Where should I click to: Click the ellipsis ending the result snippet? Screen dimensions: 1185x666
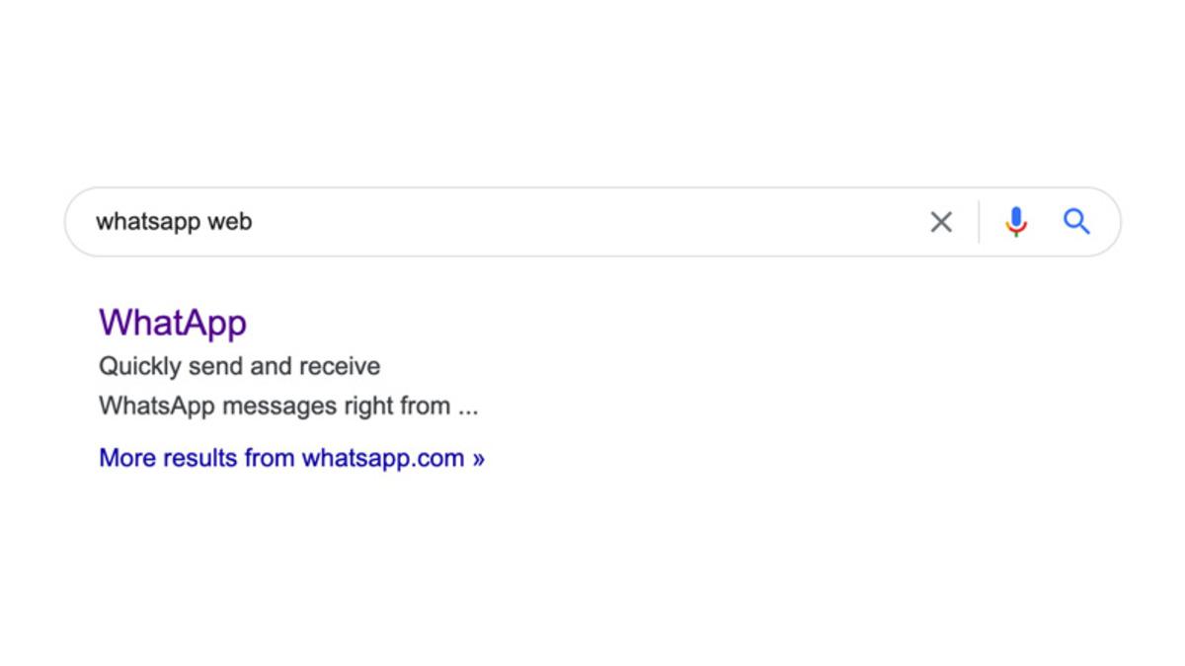coord(467,407)
